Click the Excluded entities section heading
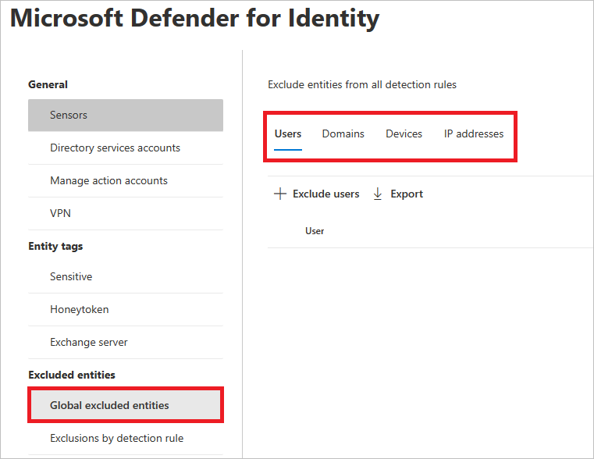The image size is (594, 459). click(x=72, y=375)
